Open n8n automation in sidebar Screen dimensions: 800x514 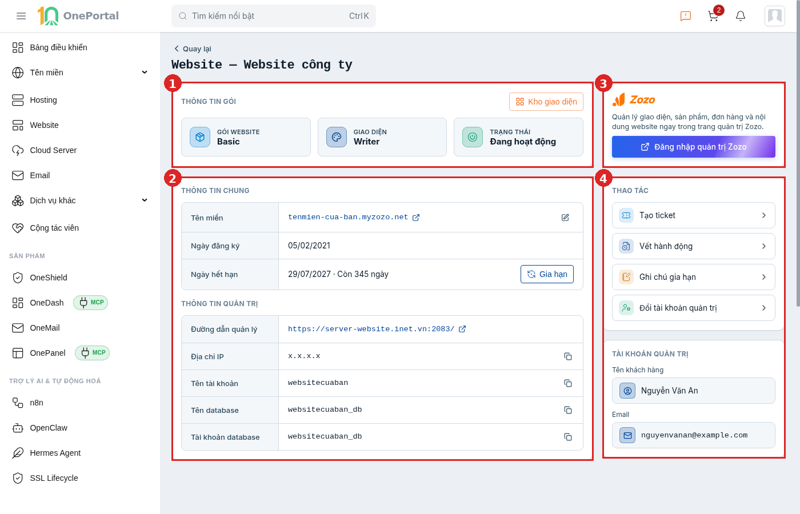(x=80, y=403)
